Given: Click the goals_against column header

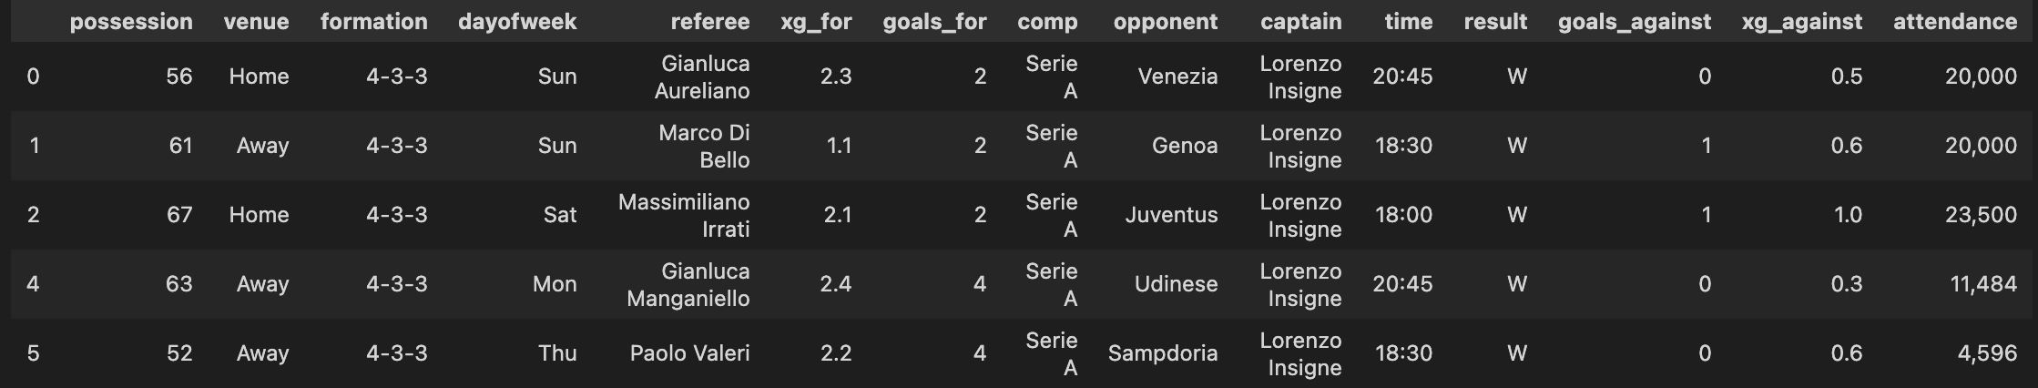Looking at the screenshot, I should click(x=1635, y=22).
